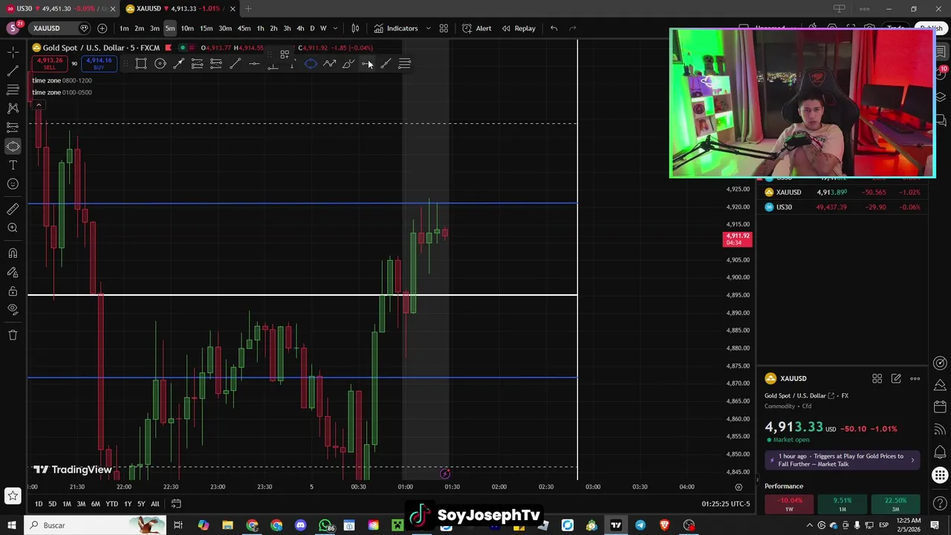The image size is (951, 535).
Task: Choose the Fib retracement tool at favorites toolbar end
Action: [x=405, y=64]
